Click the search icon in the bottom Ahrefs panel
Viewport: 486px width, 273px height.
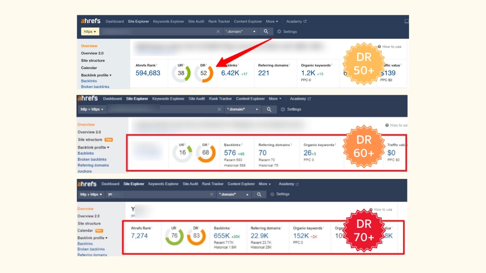tap(259, 194)
